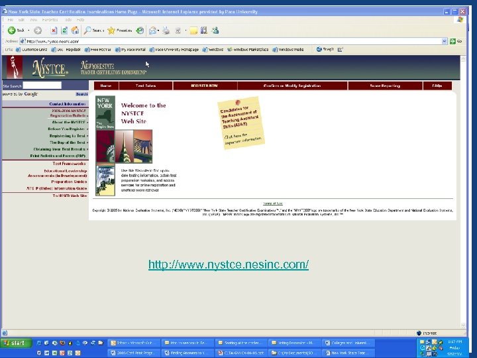The height and width of the screenshot is (358, 477).
Task: Click the Print icon in toolbar
Action: (x=166, y=30)
